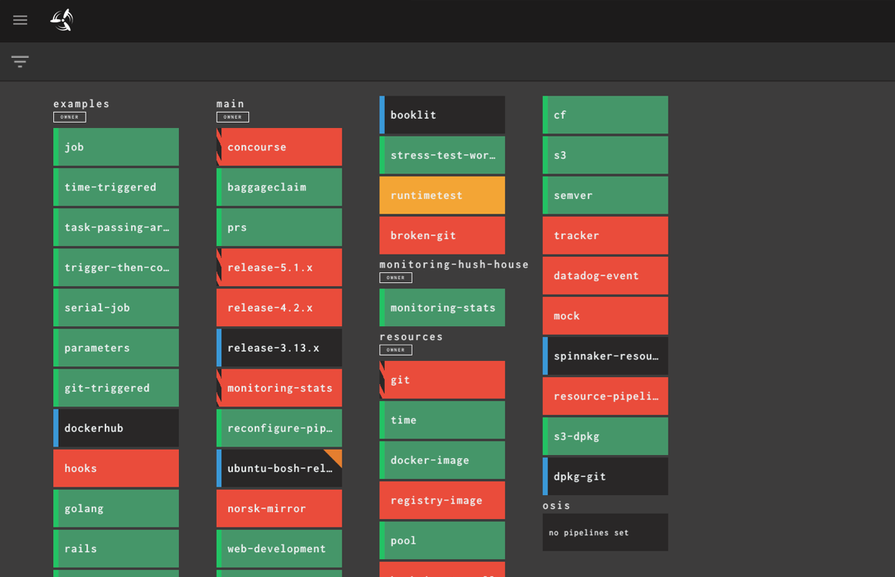Viewport: 895px width, 577px height.
Task: Click the Concourse propeller logo
Action: tap(61, 20)
